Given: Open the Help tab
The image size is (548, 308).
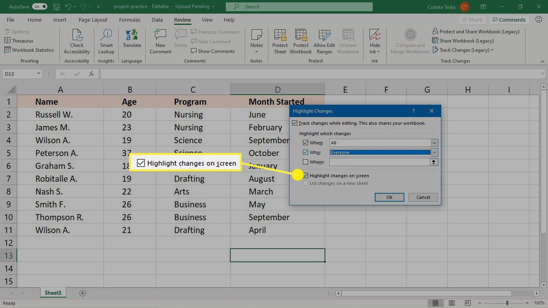Looking at the screenshot, I should [x=229, y=20].
